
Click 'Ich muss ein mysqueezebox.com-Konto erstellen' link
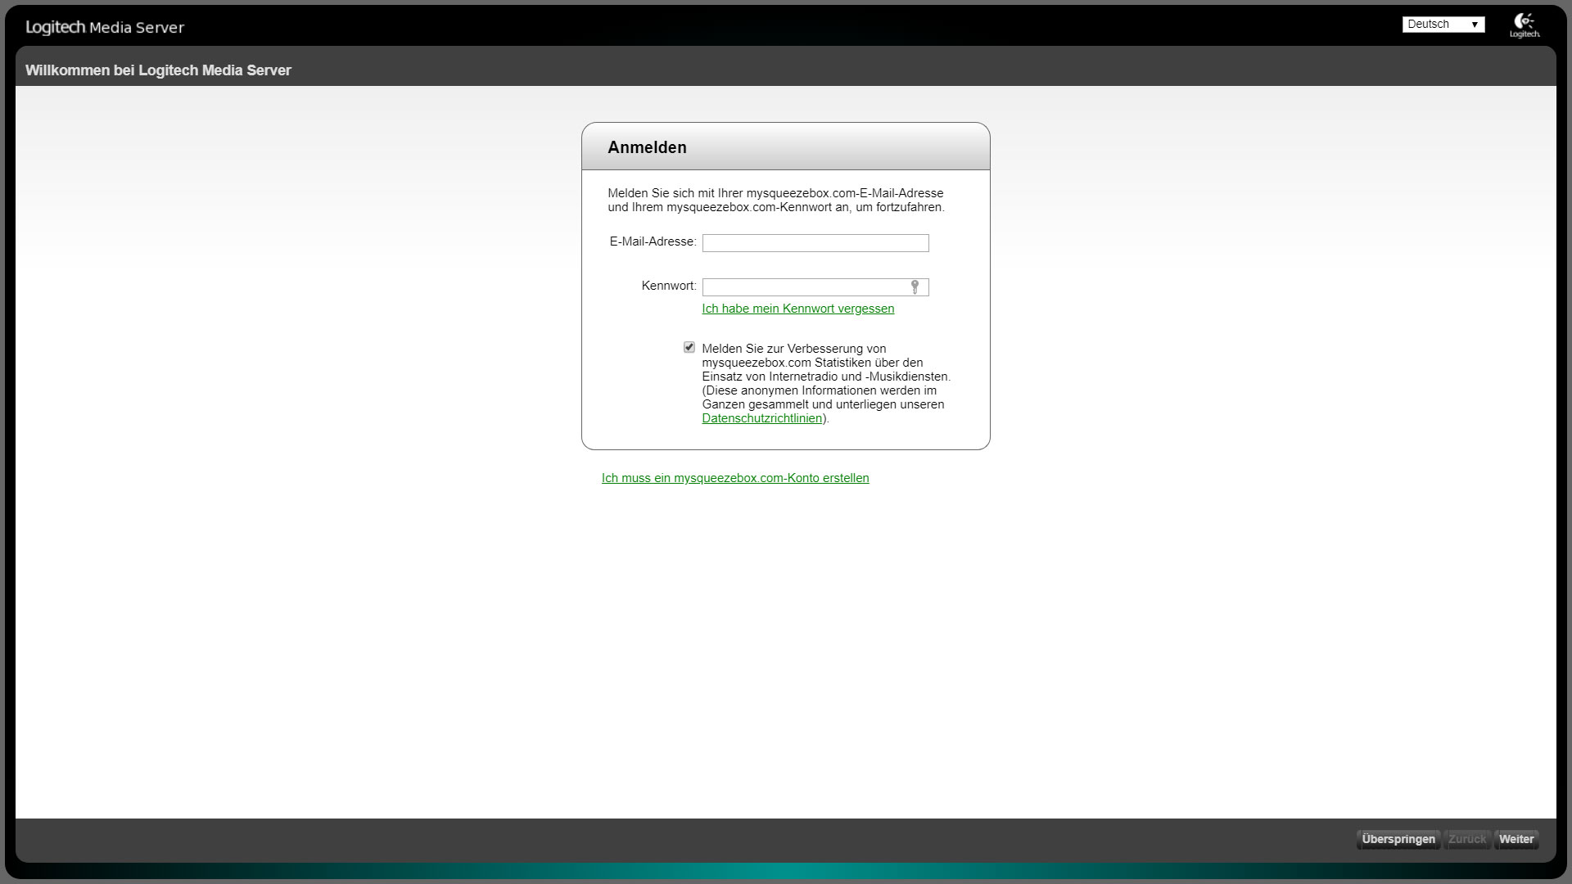(735, 478)
